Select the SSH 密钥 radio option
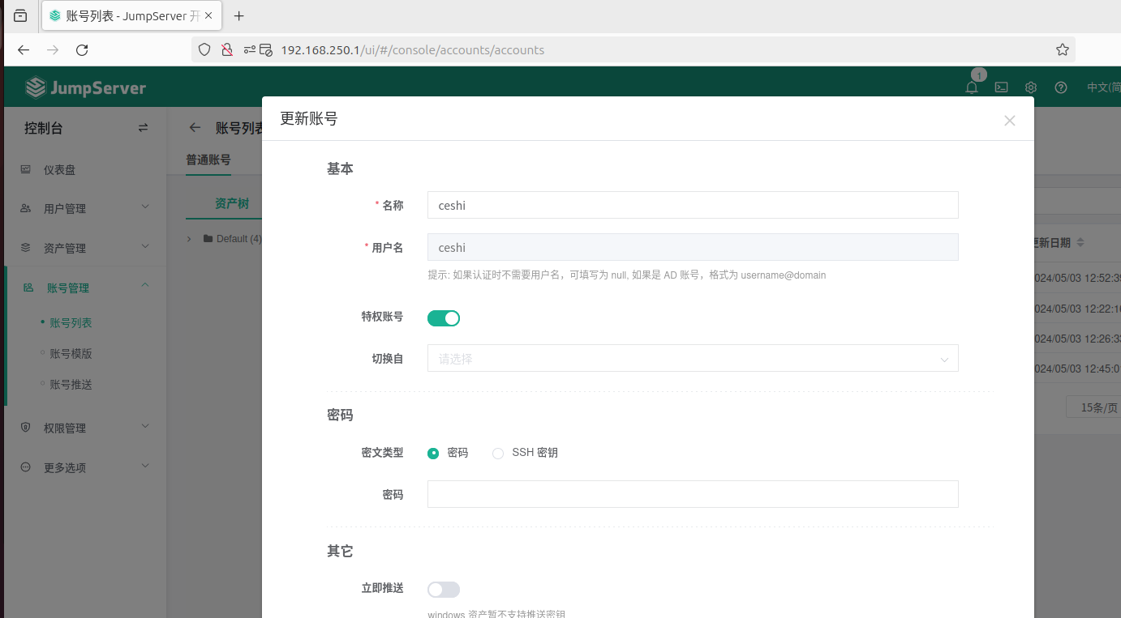This screenshot has width=1121, height=618. [498, 454]
